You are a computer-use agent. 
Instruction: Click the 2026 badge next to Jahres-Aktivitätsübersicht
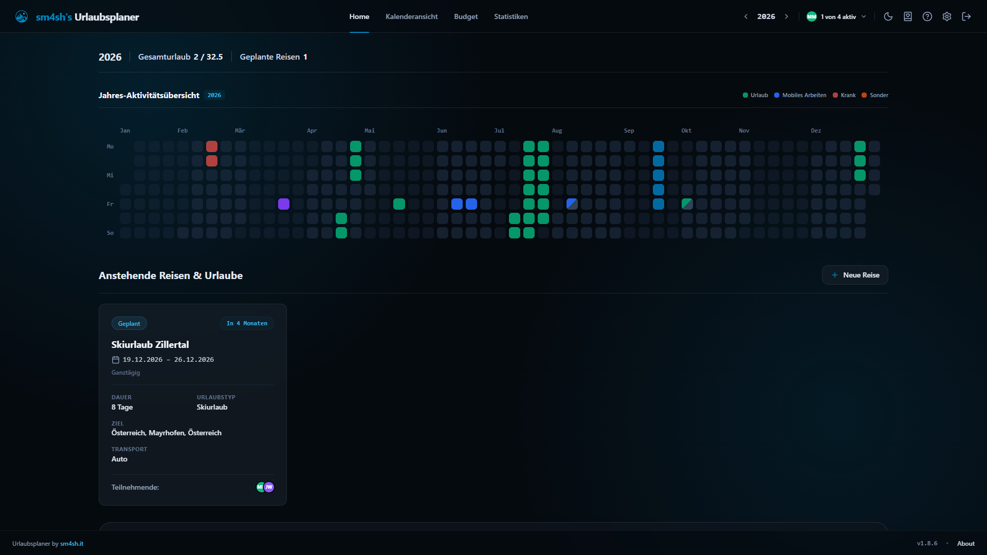(x=214, y=95)
